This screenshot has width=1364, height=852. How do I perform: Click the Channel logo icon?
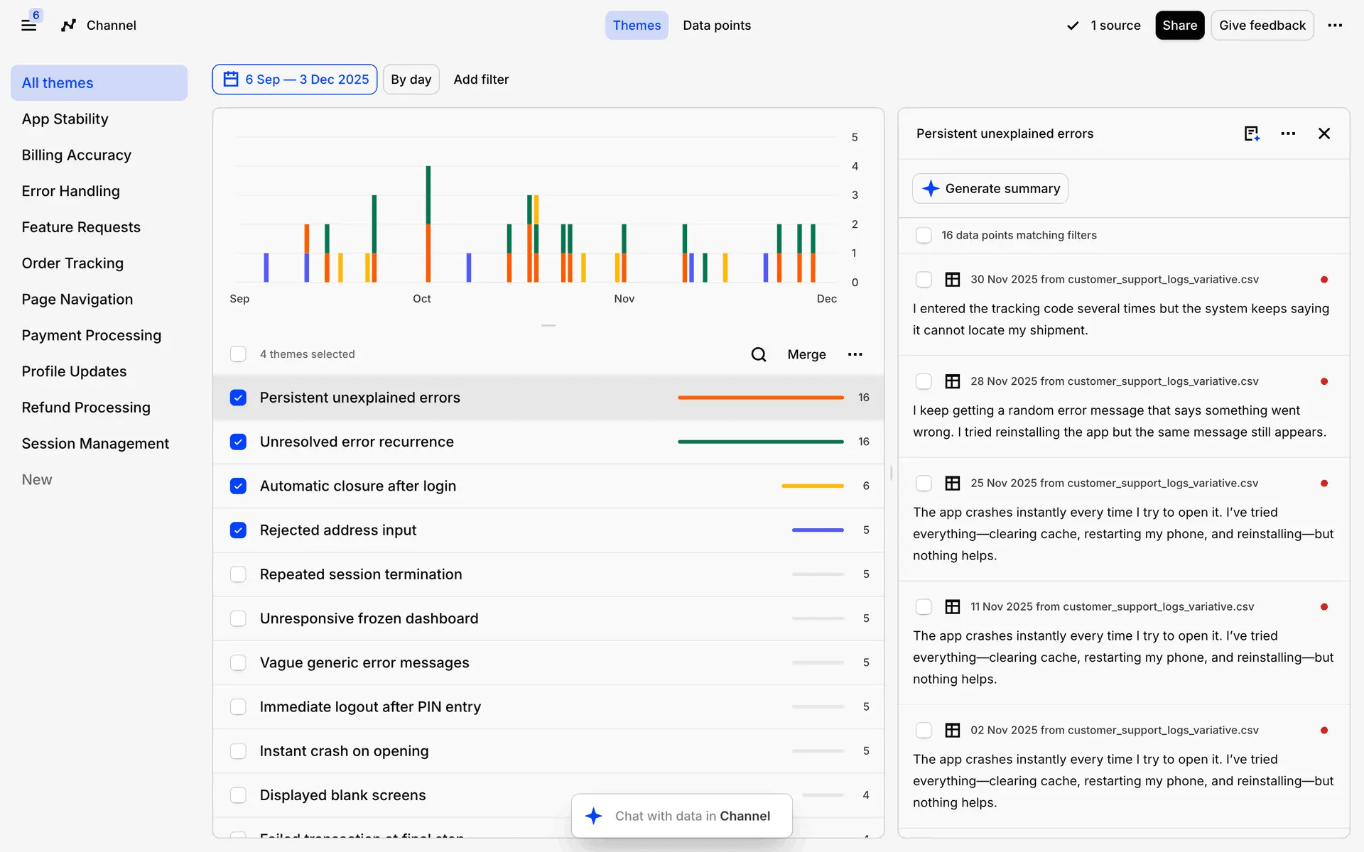[68, 26]
